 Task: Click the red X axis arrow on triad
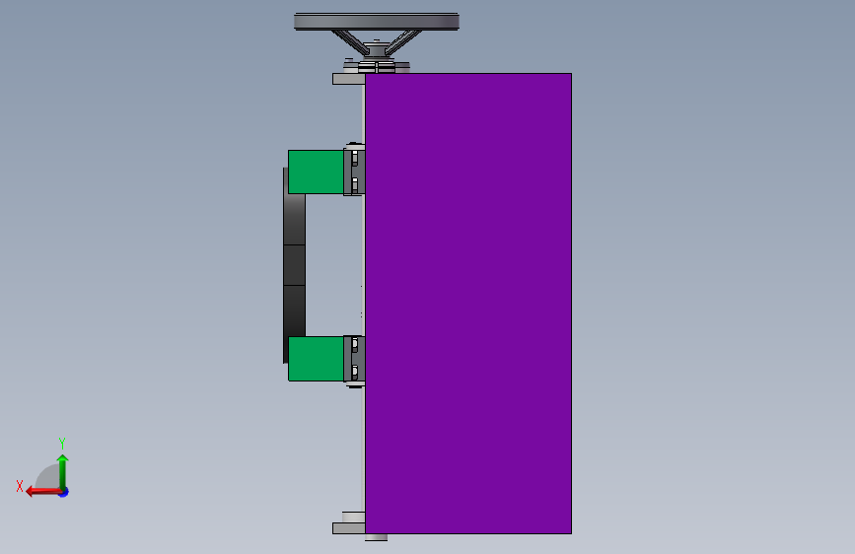[x=42, y=492]
